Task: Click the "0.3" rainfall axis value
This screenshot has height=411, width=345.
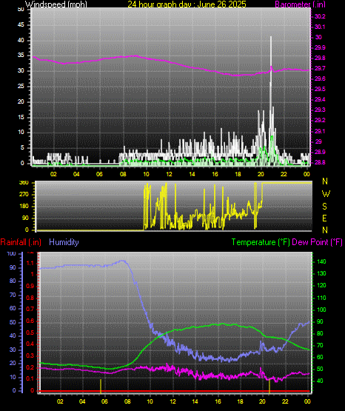Action: (x=30, y=355)
